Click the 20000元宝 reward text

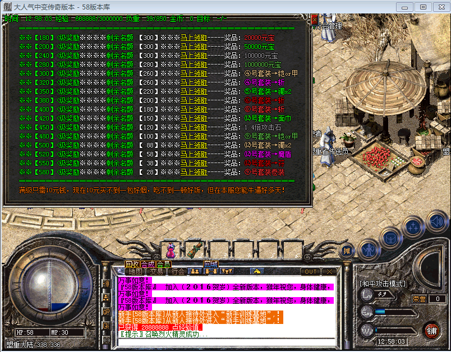pyautogui.click(x=259, y=38)
